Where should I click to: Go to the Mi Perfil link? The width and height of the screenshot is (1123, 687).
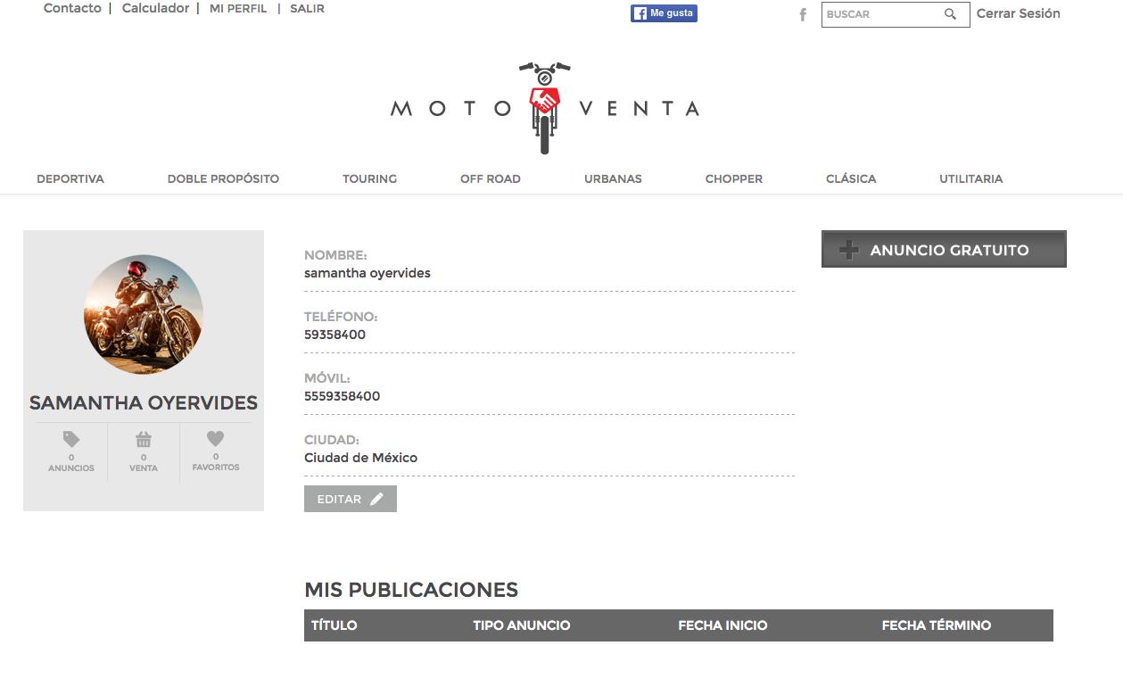point(238,8)
